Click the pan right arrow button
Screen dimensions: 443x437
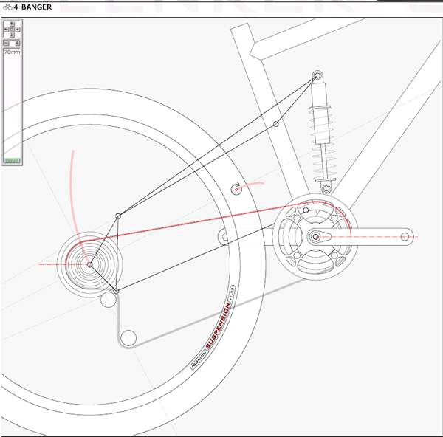coord(17,30)
